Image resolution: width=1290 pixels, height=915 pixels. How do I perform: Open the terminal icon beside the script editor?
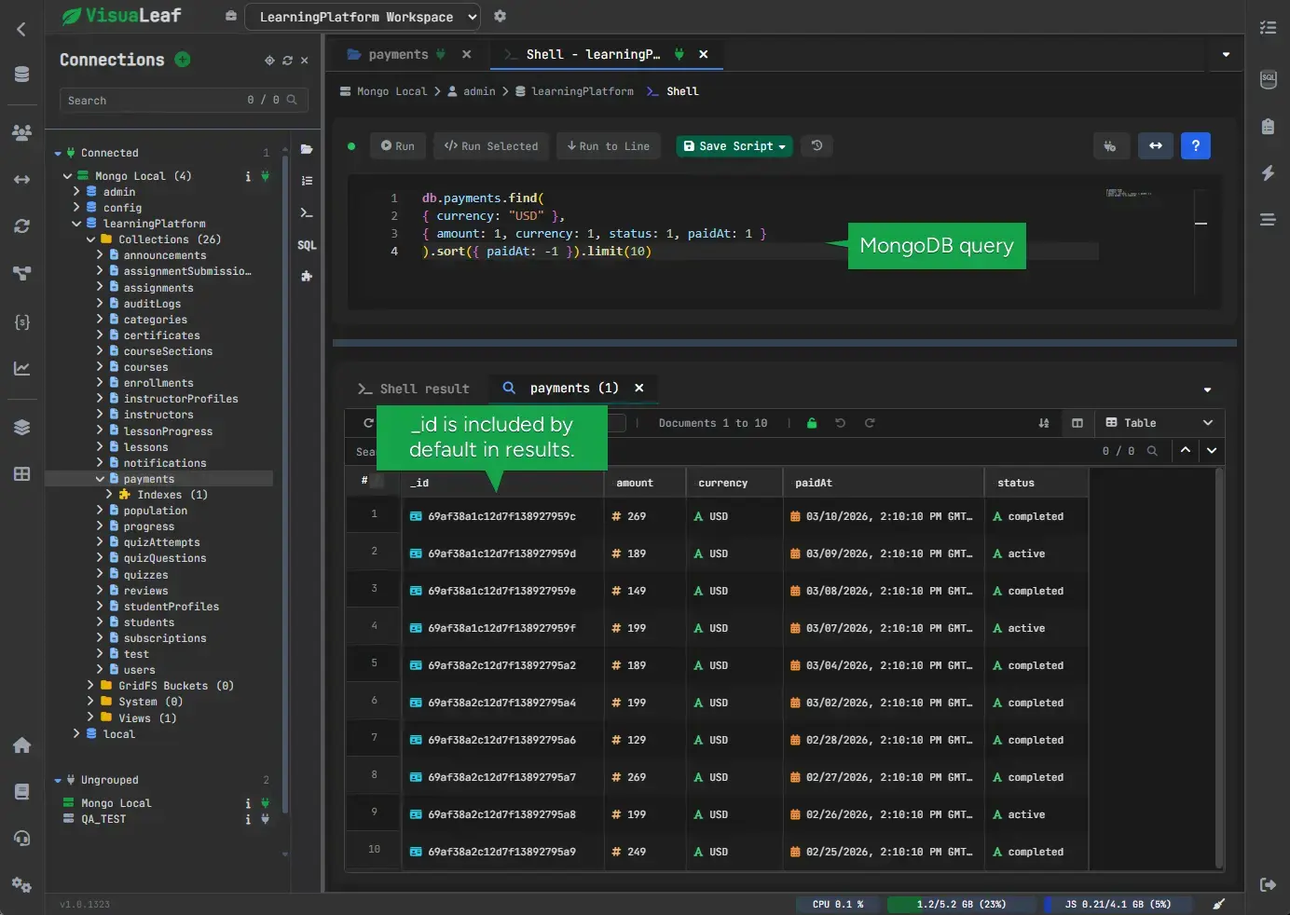308,212
